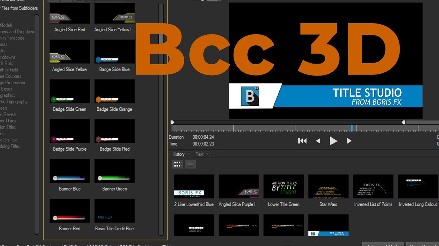Screen dimensions: 439x246
Task: Select the Banner Blue preset
Action: (70, 176)
